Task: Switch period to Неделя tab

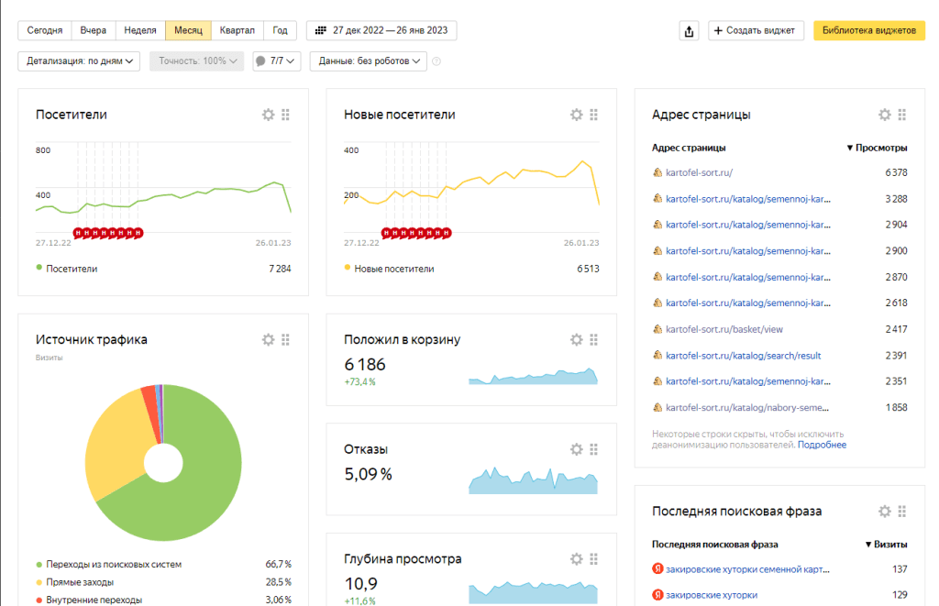Action: [140, 30]
